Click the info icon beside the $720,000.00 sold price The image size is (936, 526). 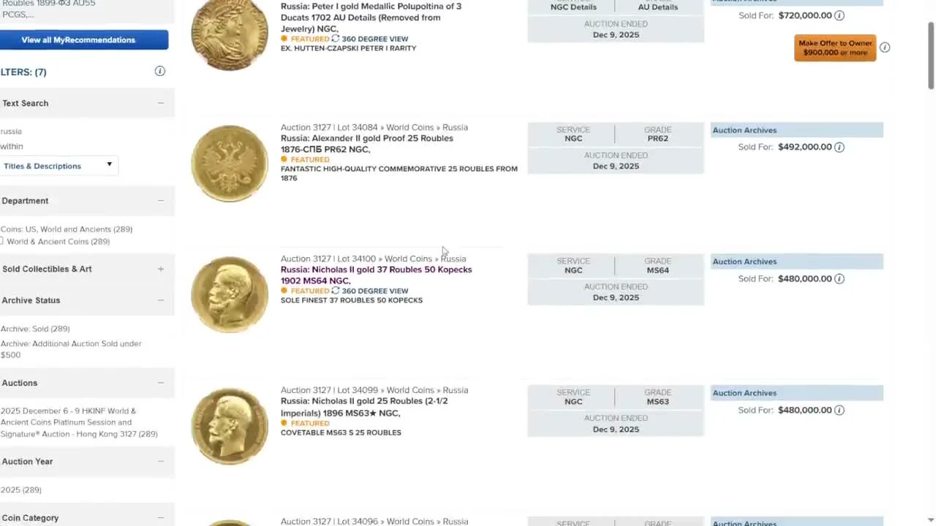point(839,15)
